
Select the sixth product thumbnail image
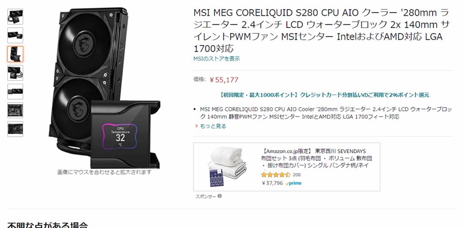pyautogui.click(x=15, y=110)
